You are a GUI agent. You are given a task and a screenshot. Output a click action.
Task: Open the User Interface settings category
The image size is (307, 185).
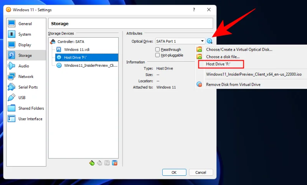(x=26, y=119)
